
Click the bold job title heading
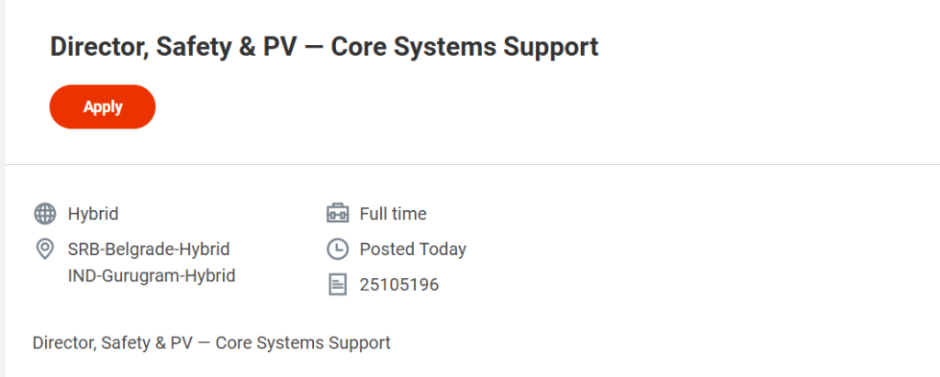(324, 47)
